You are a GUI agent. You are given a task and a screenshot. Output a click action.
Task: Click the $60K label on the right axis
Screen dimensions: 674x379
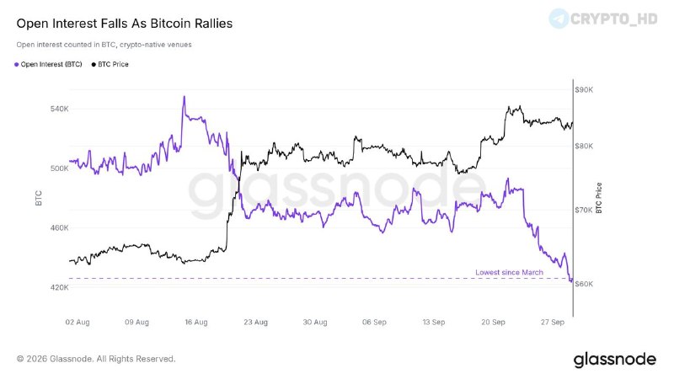pyautogui.click(x=584, y=284)
